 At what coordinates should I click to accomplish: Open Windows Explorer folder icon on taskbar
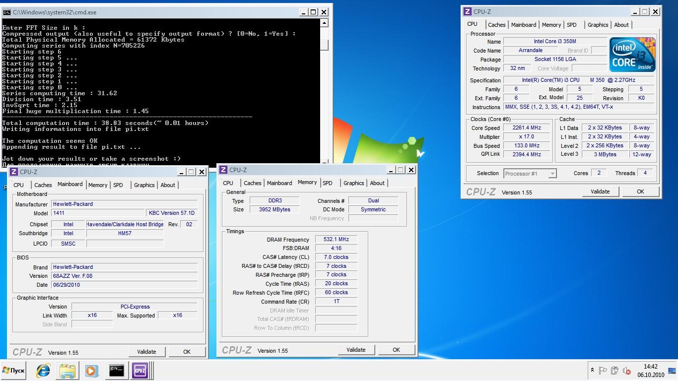(68, 371)
